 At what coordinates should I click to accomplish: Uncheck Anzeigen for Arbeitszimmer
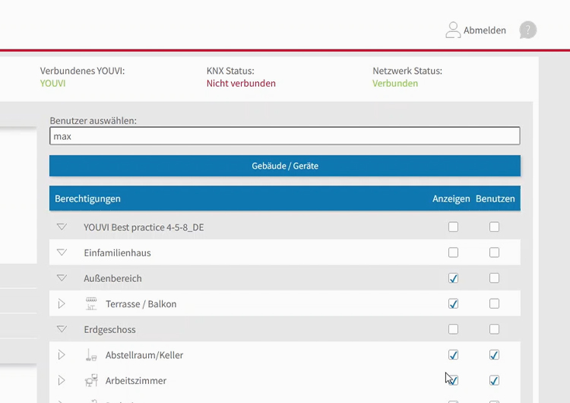tap(453, 380)
